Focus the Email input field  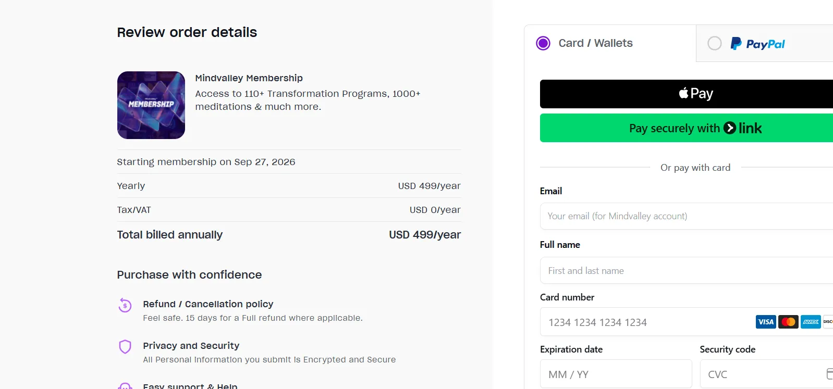[x=687, y=216]
